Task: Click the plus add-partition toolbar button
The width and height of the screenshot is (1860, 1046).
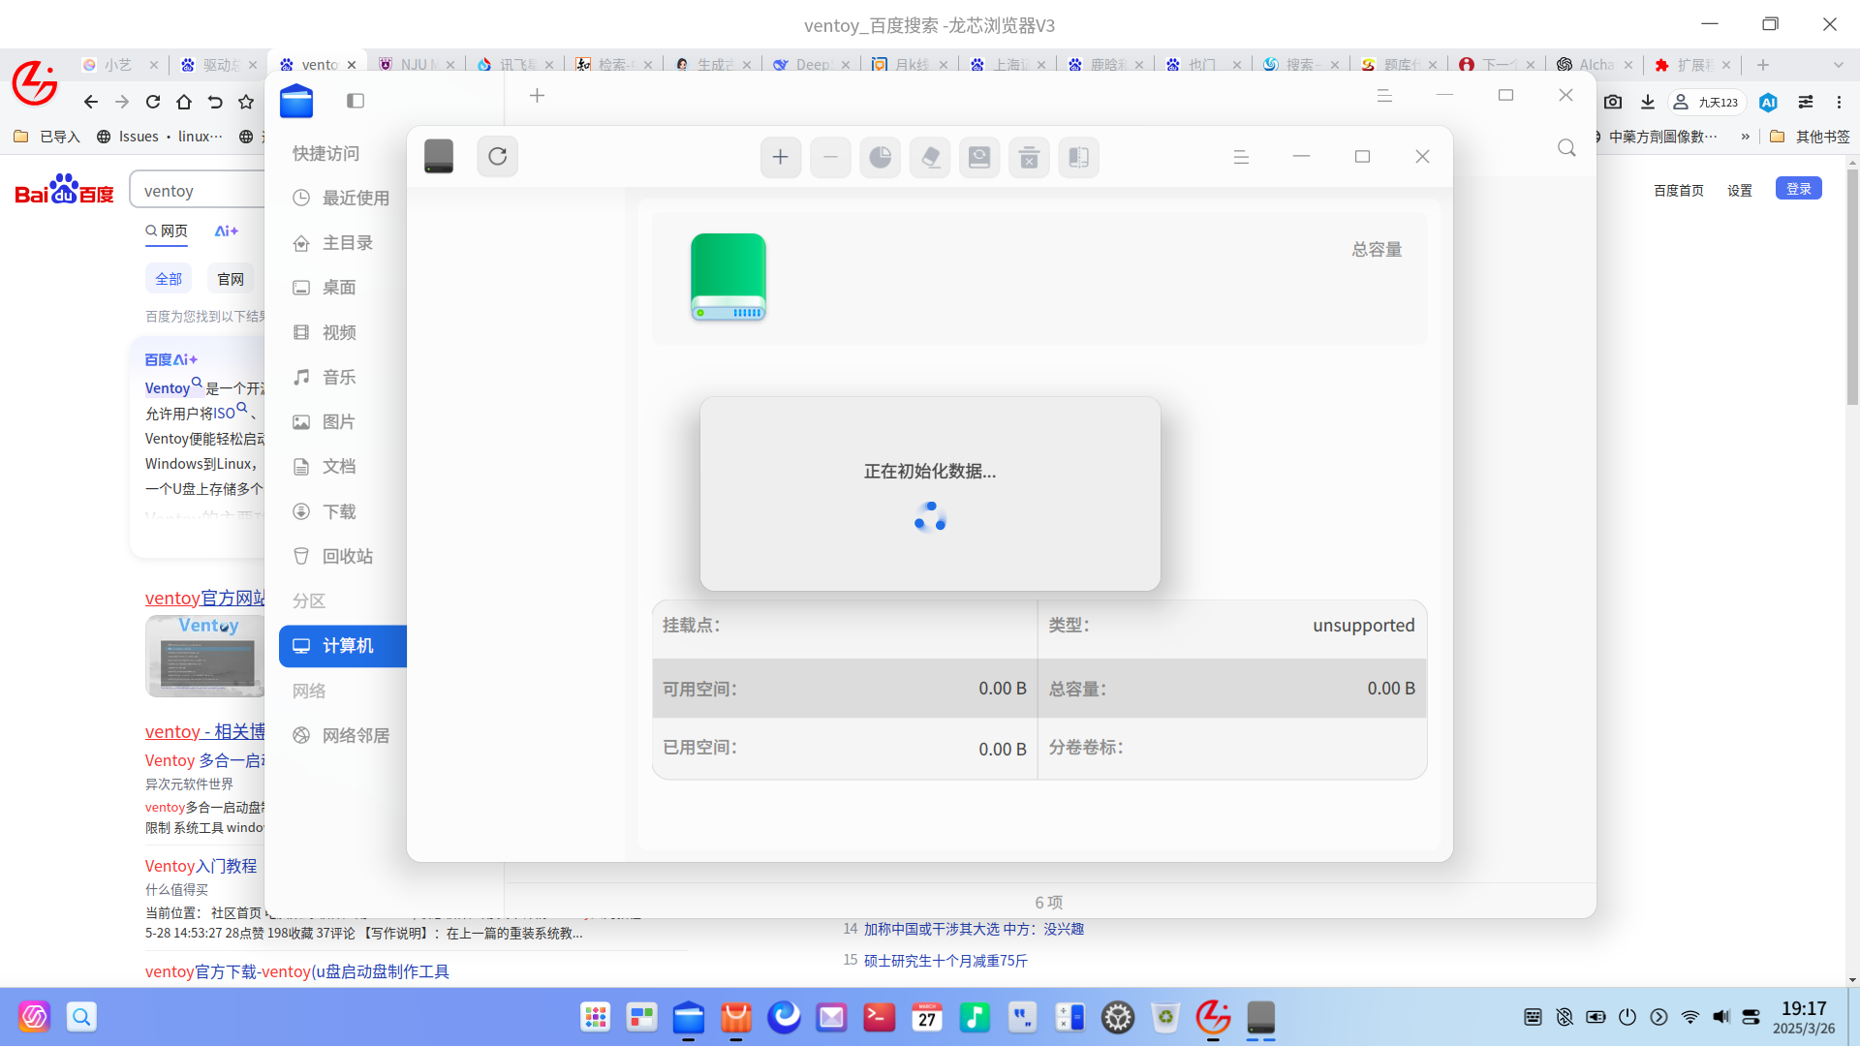Action: pos(781,157)
